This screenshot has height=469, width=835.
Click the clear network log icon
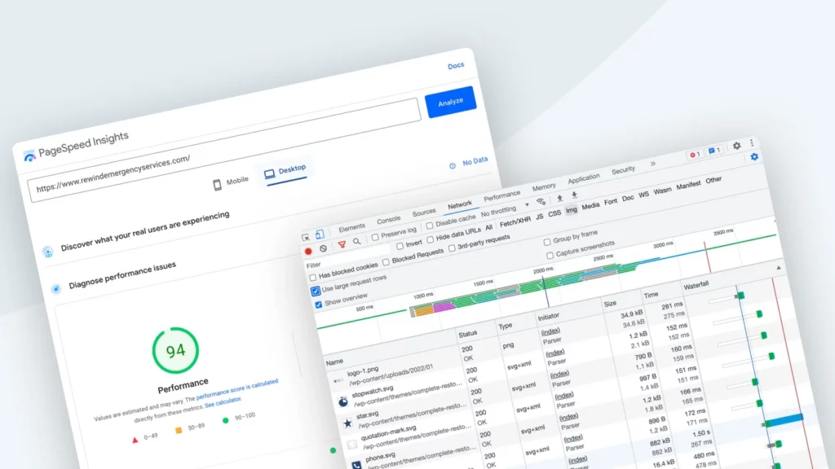pos(323,248)
